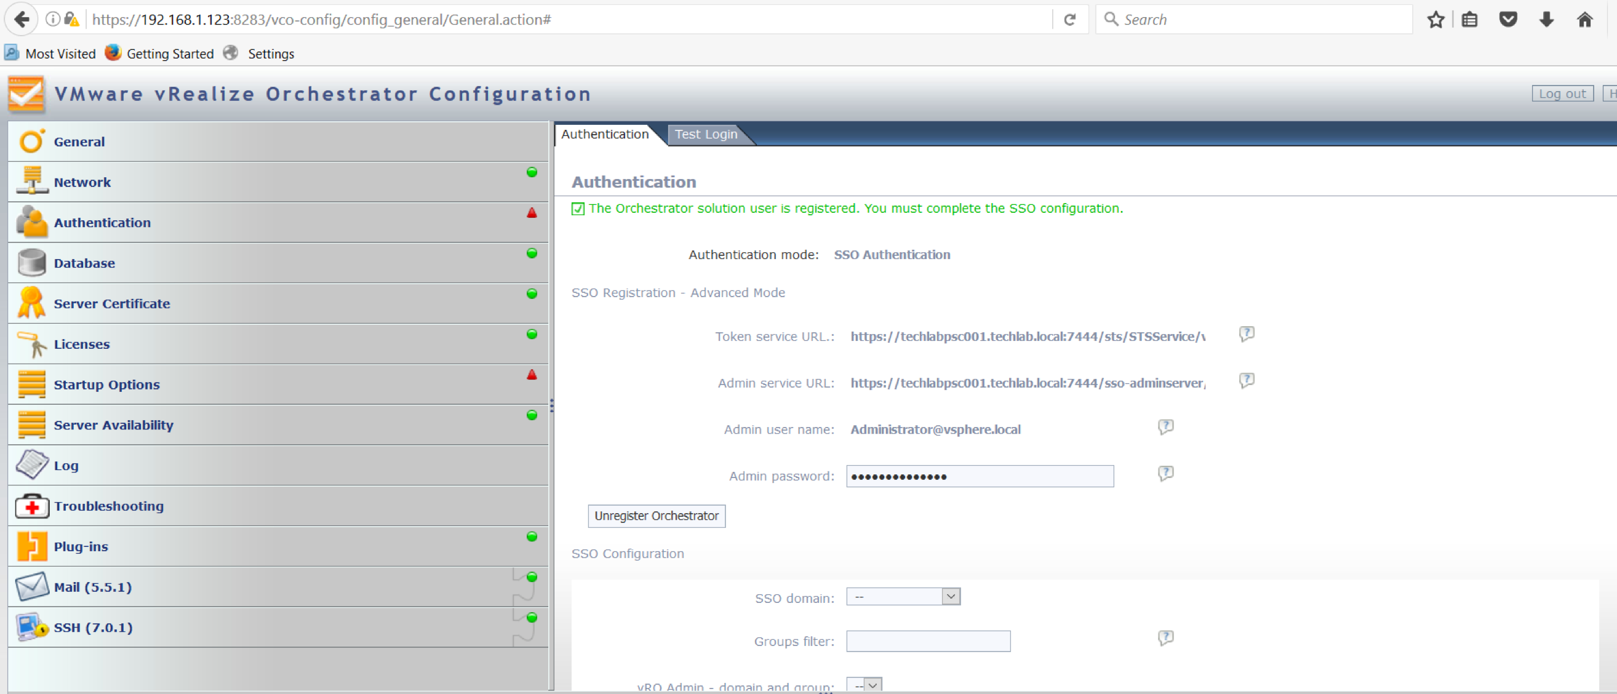The image size is (1617, 694).
Task: Open the downloads arrow icon
Action: pyautogui.click(x=1546, y=20)
